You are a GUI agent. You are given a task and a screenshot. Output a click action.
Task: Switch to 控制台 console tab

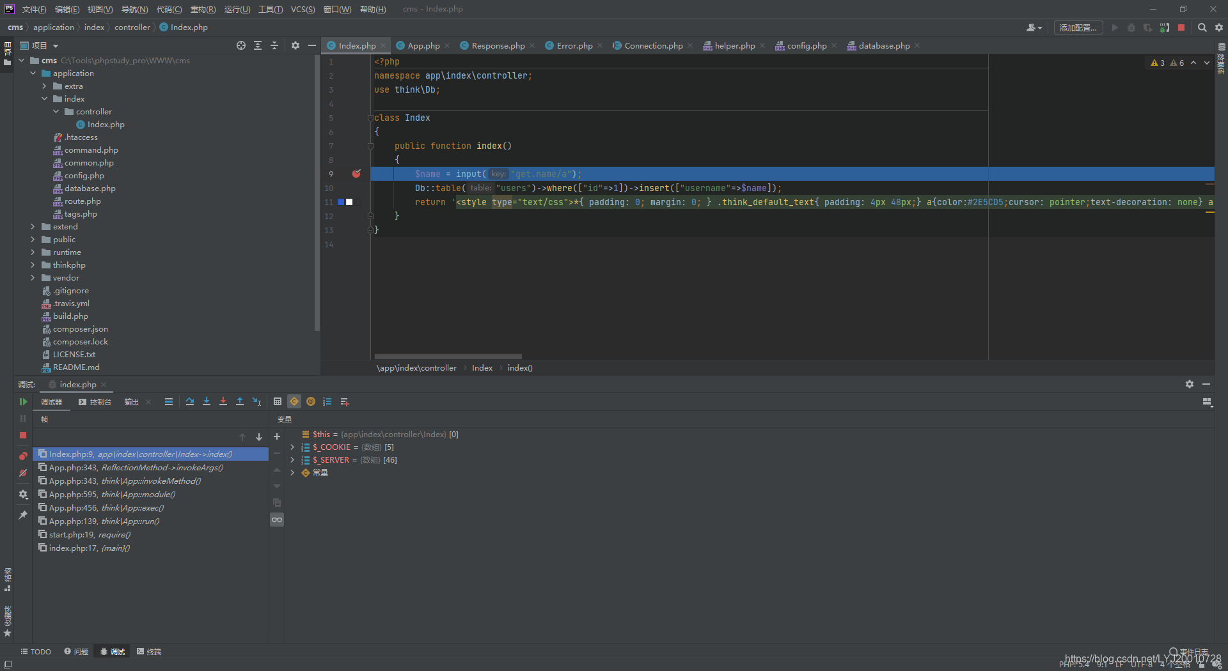tap(95, 402)
